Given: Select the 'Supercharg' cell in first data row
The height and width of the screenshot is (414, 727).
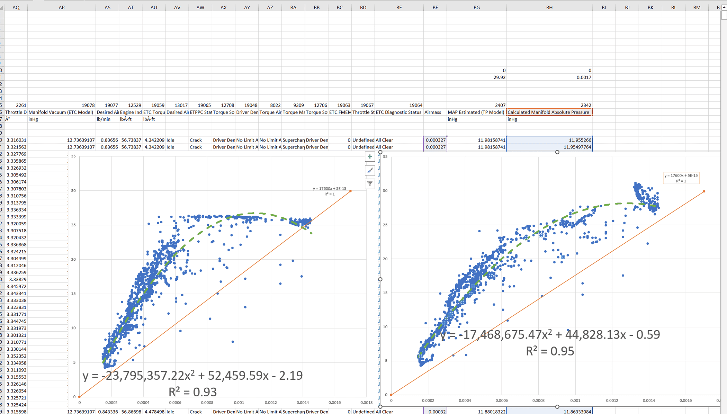Looking at the screenshot, I should pos(293,140).
